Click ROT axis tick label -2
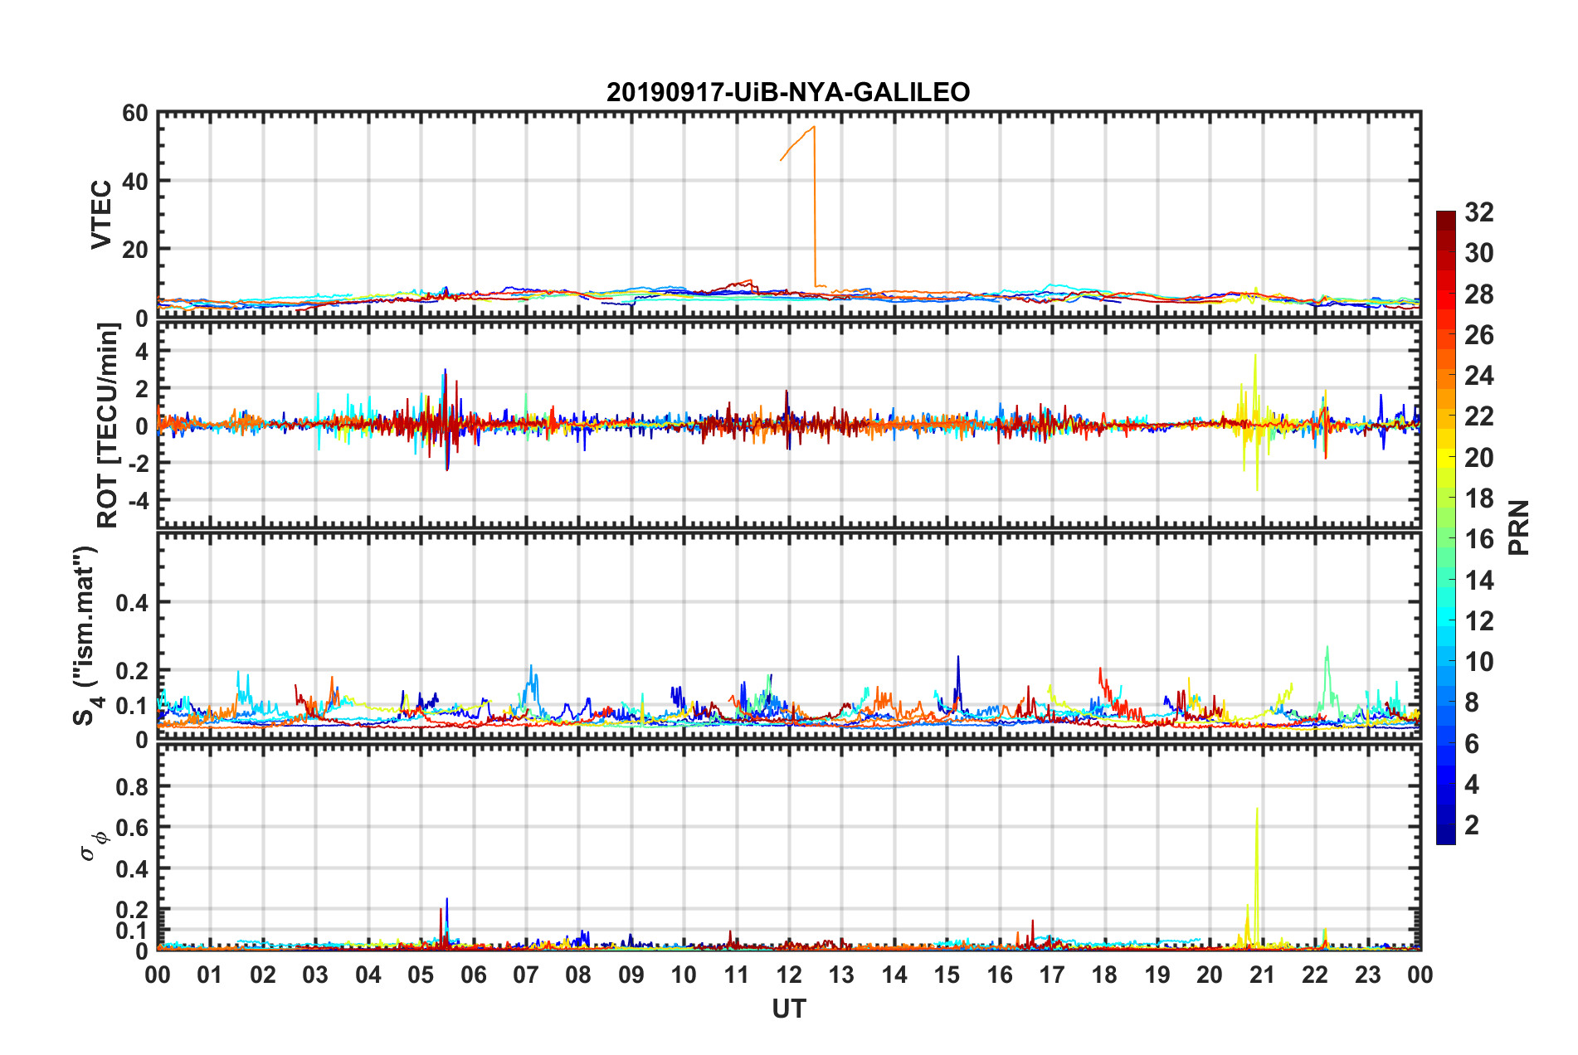The width and height of the screenshot is (1578, 1055). point(139,464)
